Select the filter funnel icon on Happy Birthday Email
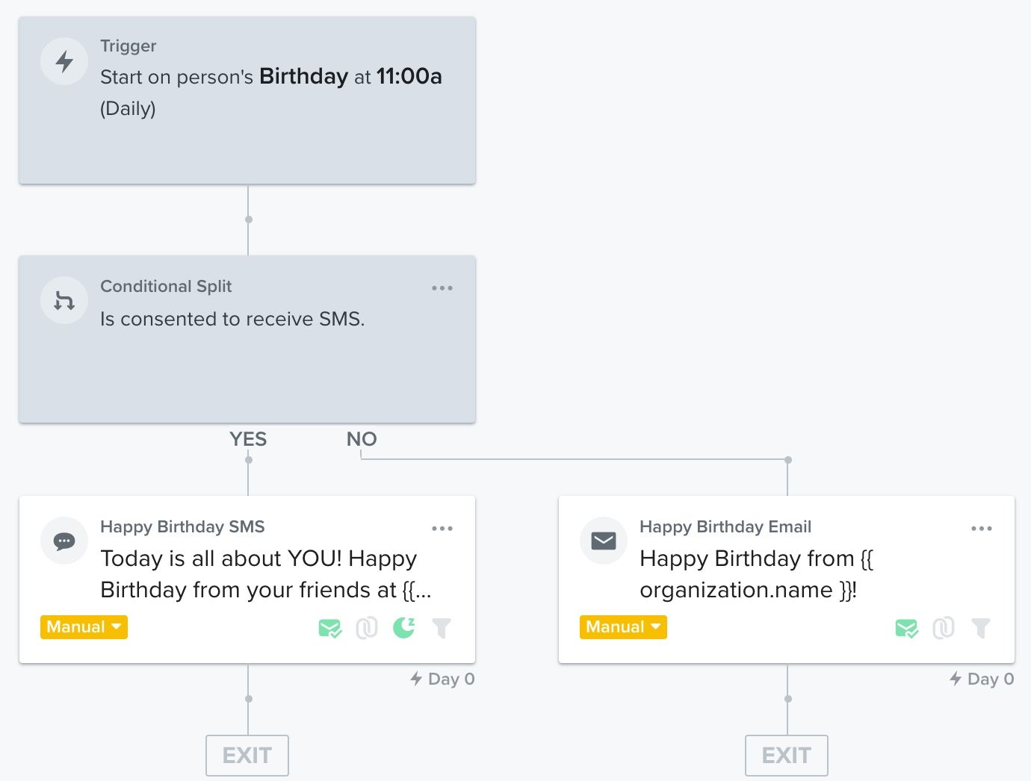 [x=982, y=629]
